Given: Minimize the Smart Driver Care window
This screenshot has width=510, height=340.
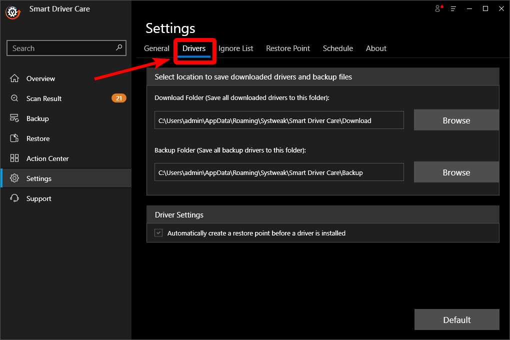Looking at the screenshot, I should click(x=469, y=9).
